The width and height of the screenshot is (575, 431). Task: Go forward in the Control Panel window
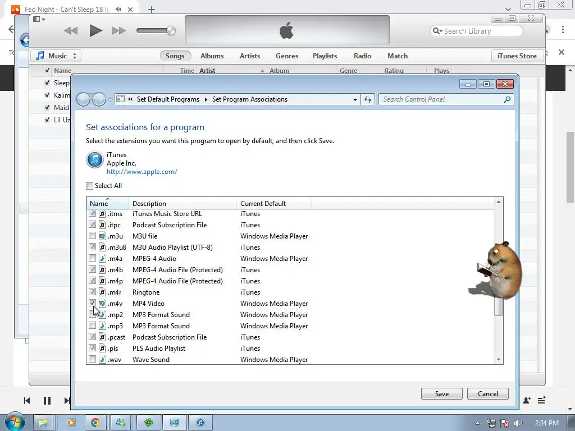[x=99, y=99]
